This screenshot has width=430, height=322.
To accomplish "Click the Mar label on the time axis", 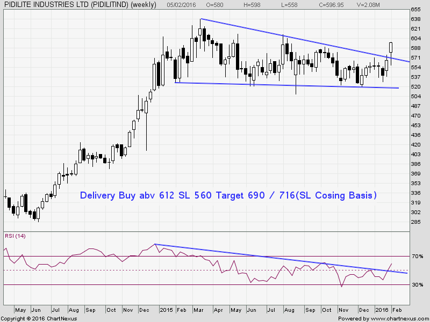I will tap(198, 310).
